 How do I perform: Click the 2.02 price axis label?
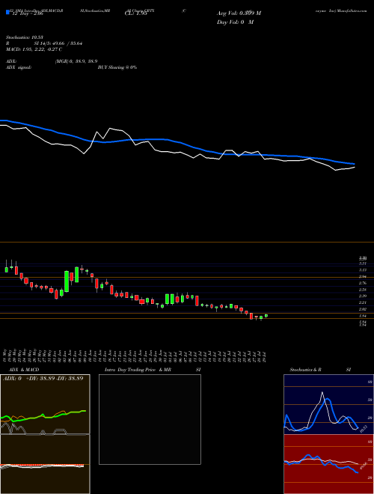[363, 309]
